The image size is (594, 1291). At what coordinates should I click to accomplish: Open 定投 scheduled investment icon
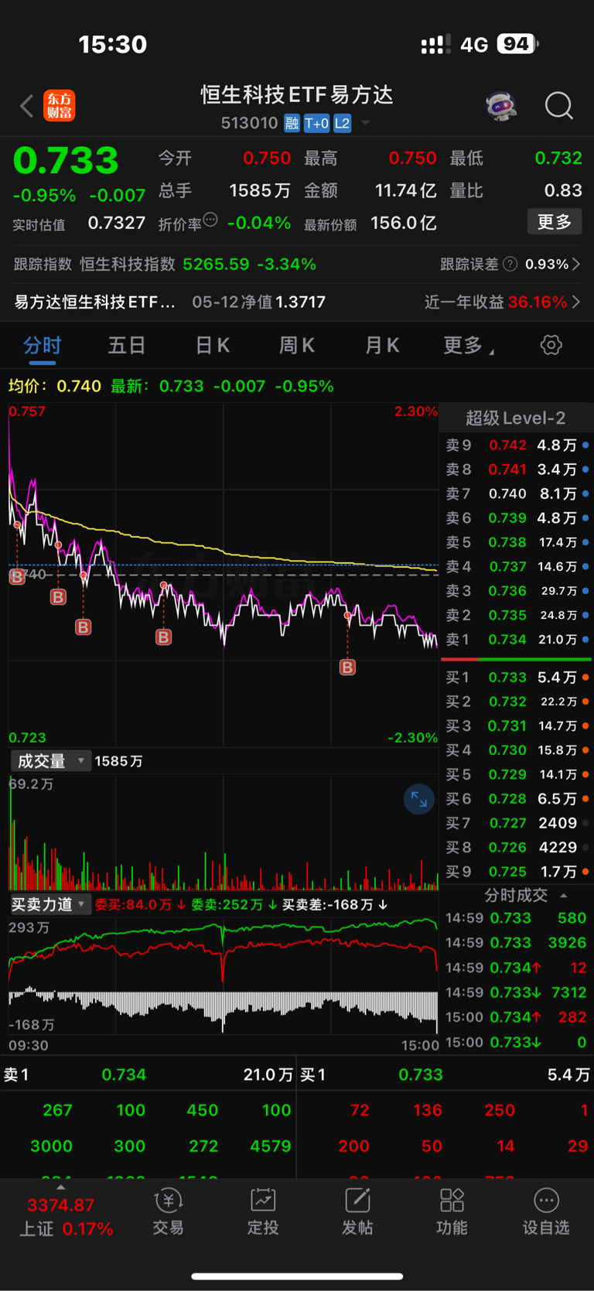click(x=263, y=1212)
